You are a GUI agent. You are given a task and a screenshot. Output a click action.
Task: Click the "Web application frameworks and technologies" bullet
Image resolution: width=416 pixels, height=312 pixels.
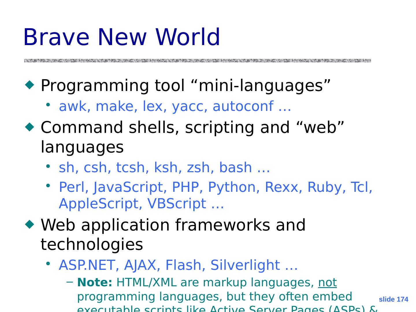[173, 234]
